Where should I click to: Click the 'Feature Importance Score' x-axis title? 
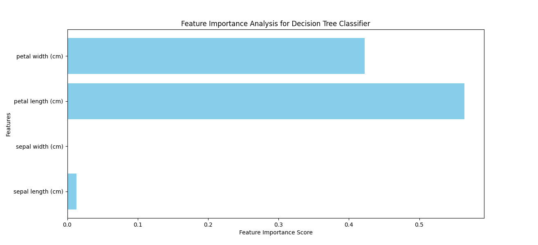click(x=276, y=232)
